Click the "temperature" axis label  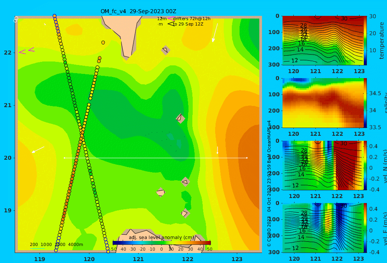(x=382, y=41)
